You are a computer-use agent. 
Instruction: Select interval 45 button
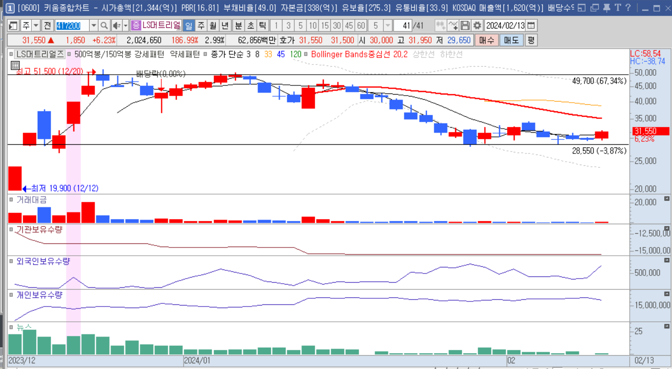point(349,25)
